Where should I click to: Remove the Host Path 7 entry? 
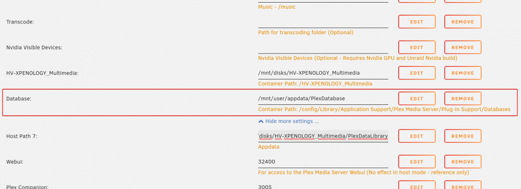[463, 136]
